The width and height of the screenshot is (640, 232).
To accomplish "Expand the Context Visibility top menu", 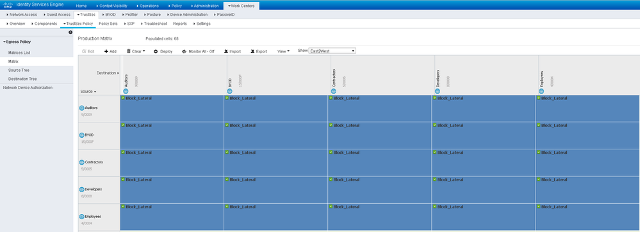I will click(112, 6).
